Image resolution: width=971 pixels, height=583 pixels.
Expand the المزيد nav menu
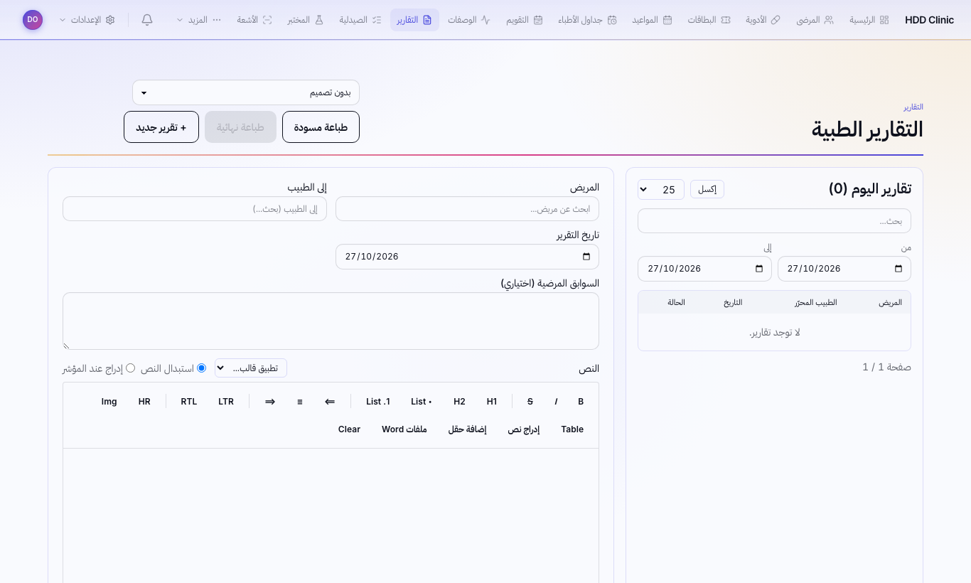point(199,20)
